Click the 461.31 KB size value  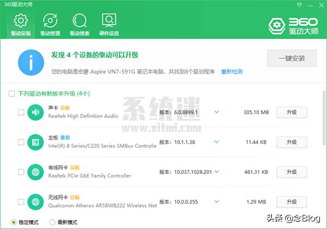click(x=256, y=172)
